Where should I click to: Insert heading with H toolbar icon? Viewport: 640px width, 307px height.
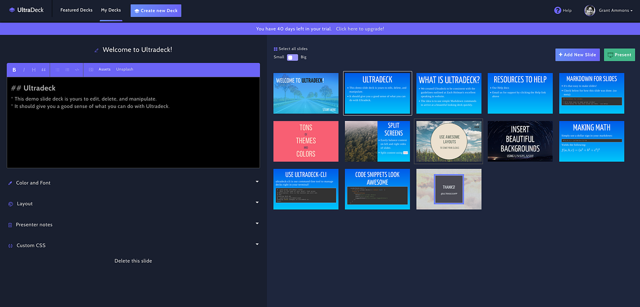coord(34,70)
